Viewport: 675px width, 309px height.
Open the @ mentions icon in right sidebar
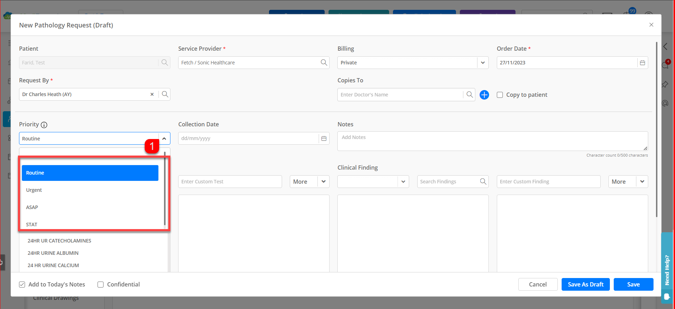pos(665,103)
